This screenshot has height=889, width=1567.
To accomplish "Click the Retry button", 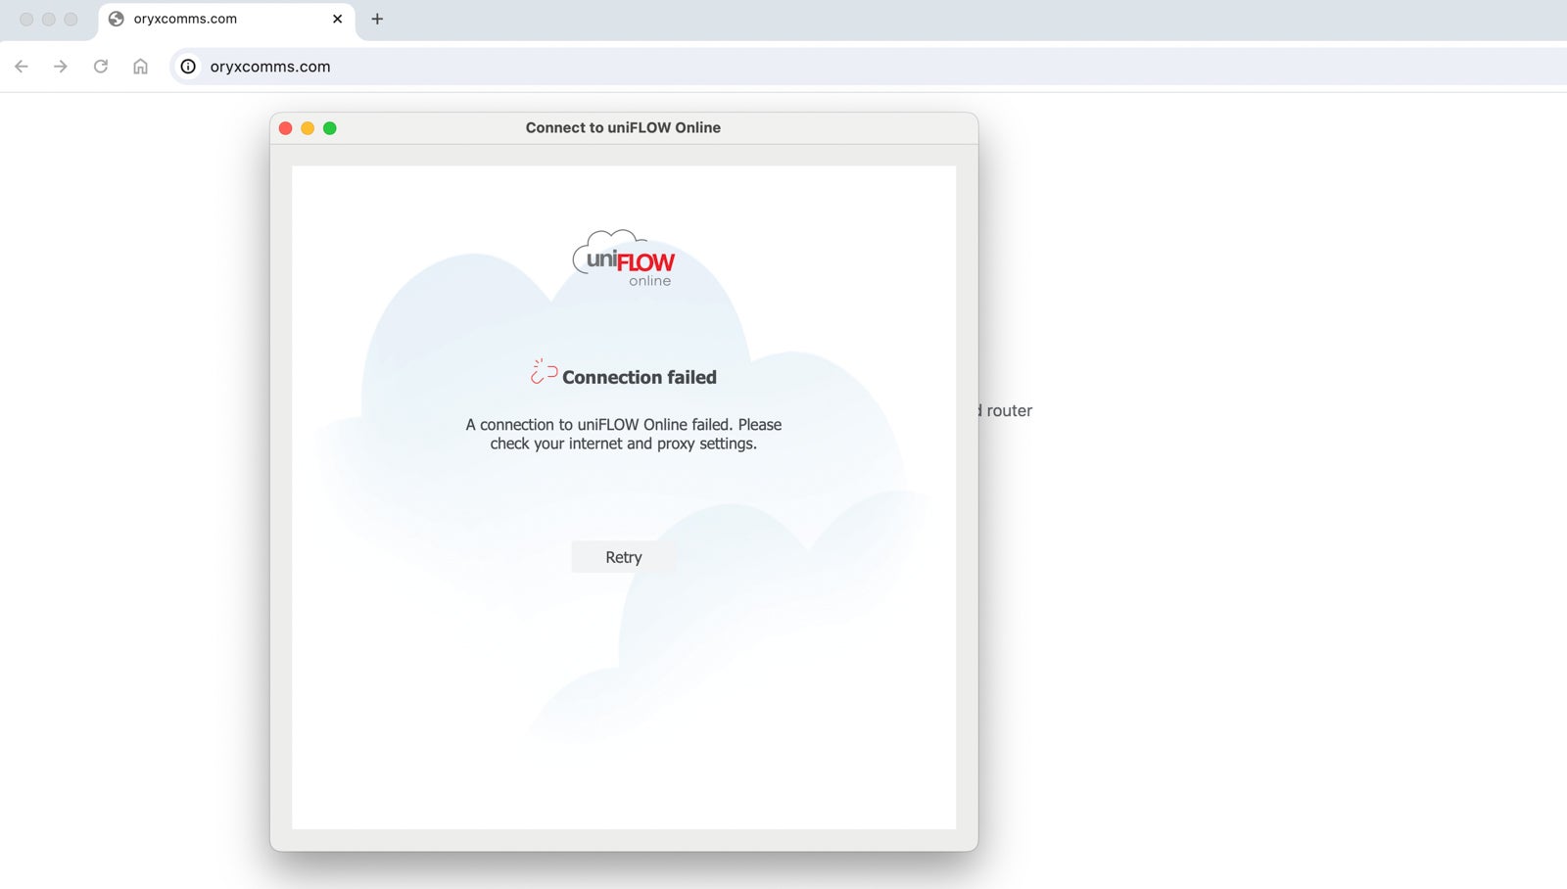I will pyautogui.click(x=623, y=557).
